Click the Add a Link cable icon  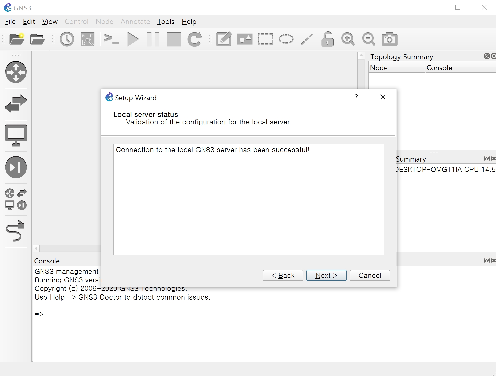16,231
